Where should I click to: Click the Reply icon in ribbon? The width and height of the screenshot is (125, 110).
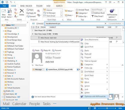pyautogui.click(x=28, y=10)
